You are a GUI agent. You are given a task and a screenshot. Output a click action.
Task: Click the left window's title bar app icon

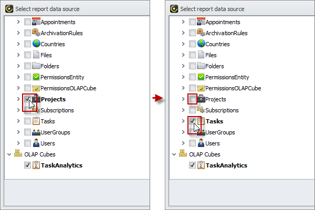point(9,9)
